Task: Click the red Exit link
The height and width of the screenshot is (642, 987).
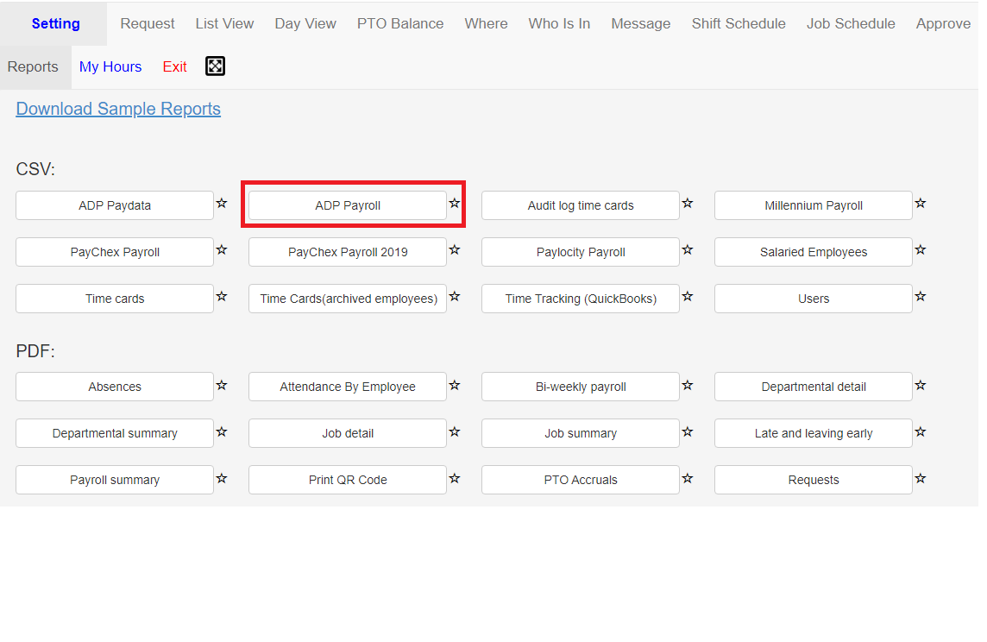Action: click(x=174, y=67)
